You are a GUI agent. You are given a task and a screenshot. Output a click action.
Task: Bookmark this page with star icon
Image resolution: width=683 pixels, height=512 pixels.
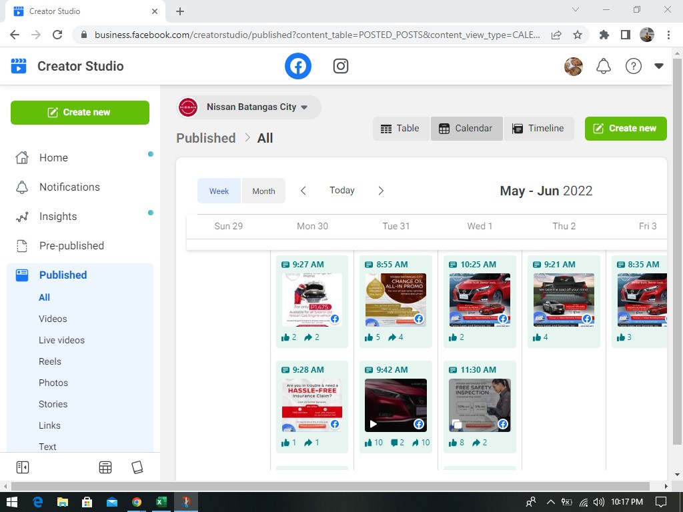pyautogui.click(x=578, y=35)
